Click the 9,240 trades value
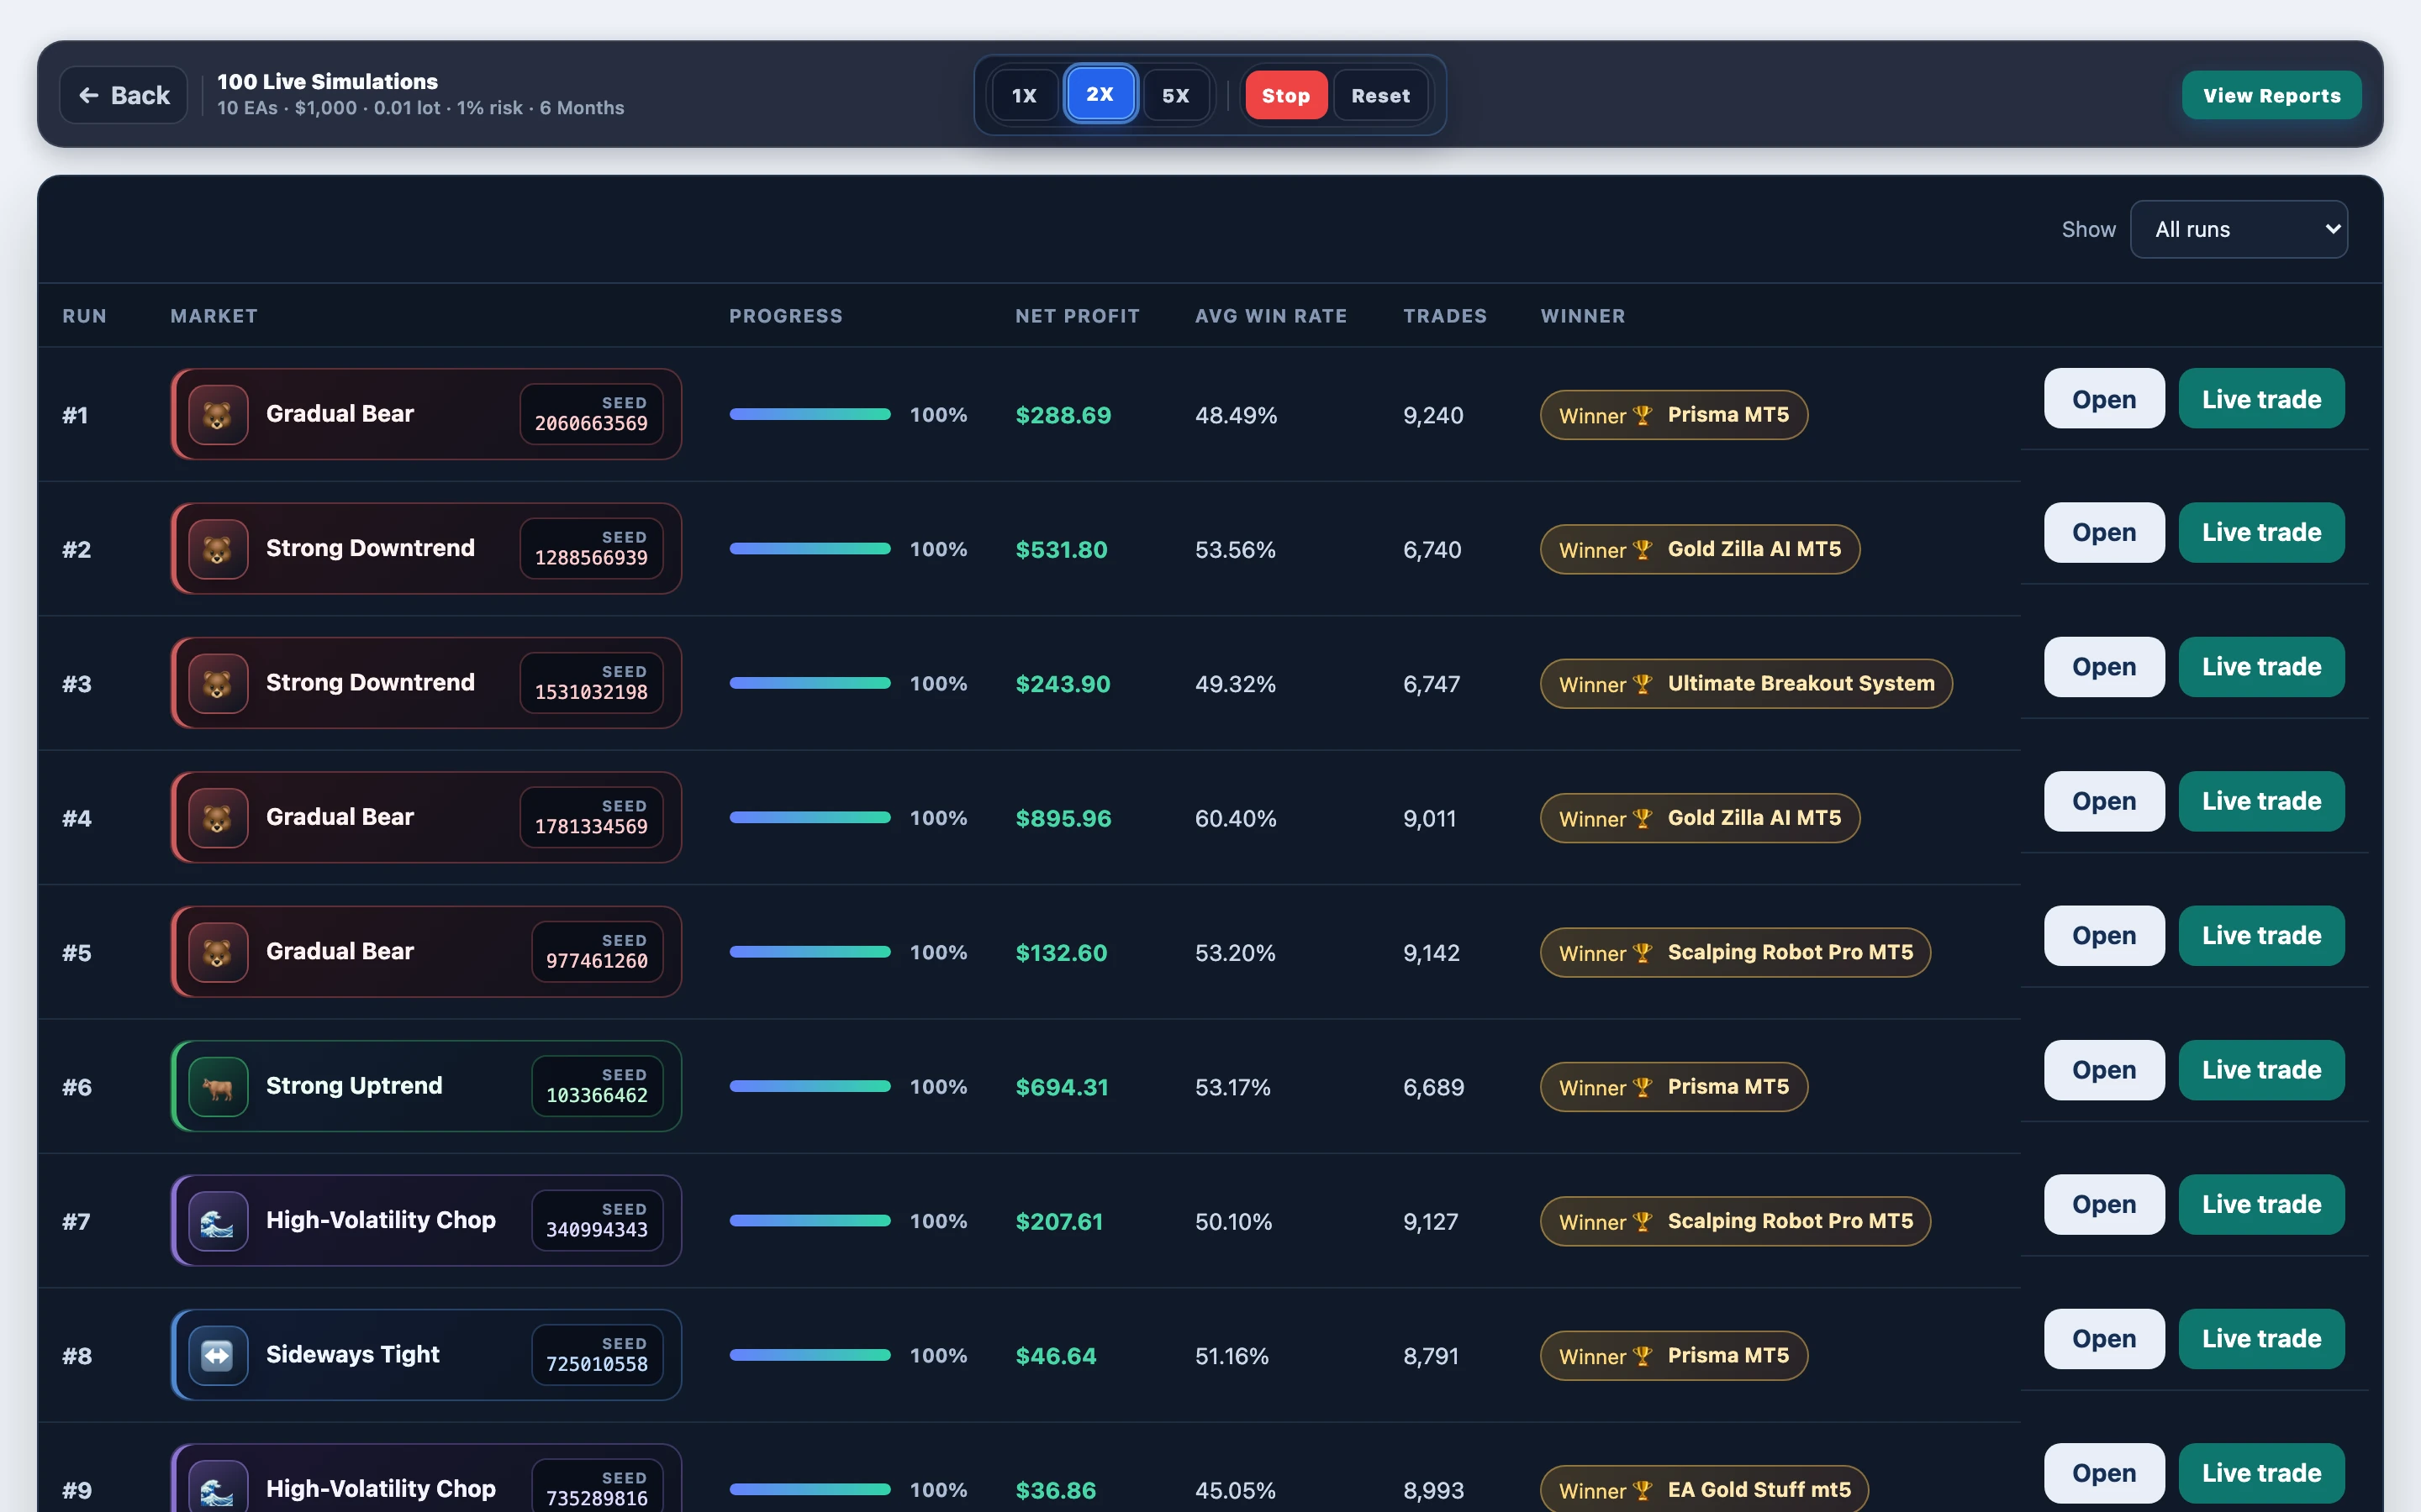The image size is (2421, 1512). [1432, 415]
